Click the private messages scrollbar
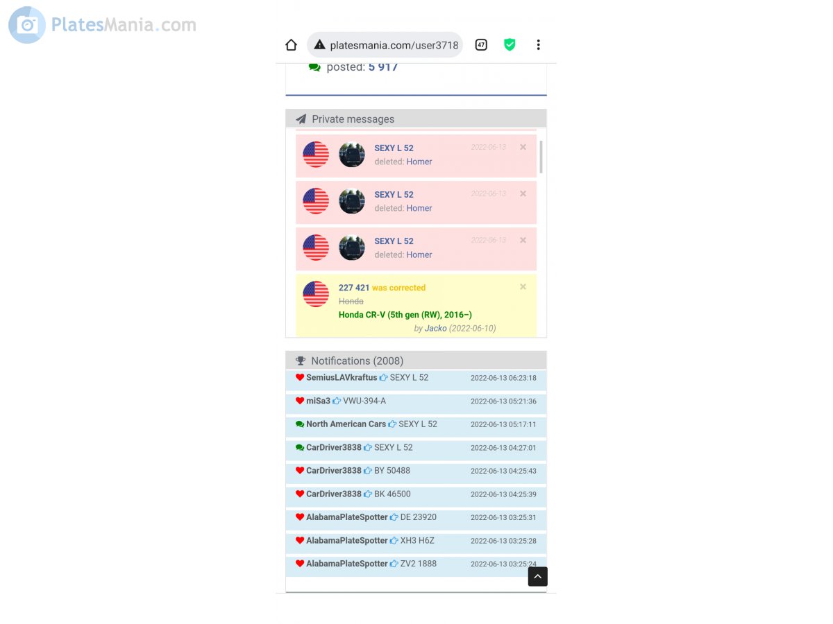833x624 pixels. (541, 157)
